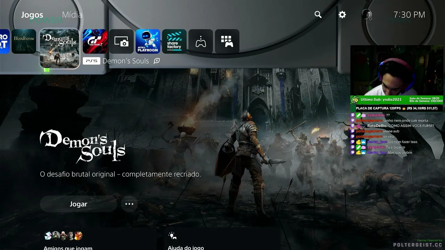Viewport: 445px width, 250px height.
Task: Open the Media Gallery camera tile
Action: pyautogui.click(x=122, y=41)
